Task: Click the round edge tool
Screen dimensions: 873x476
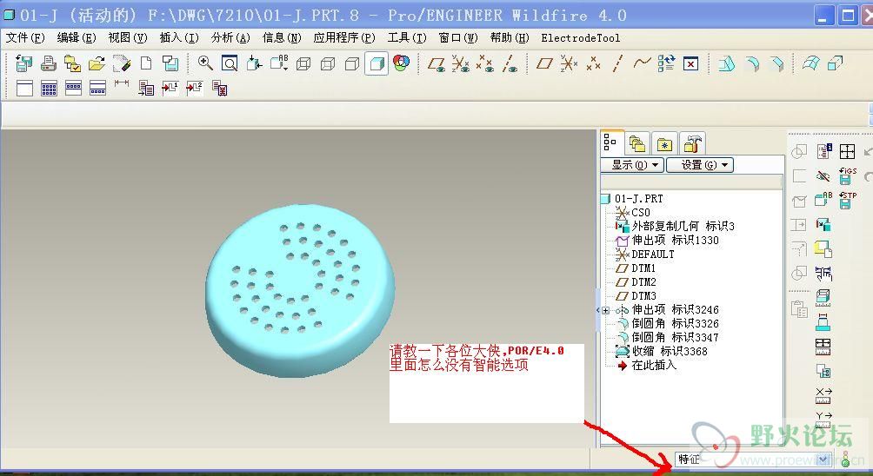Action: pyautogui.click(x=752, y=64)
